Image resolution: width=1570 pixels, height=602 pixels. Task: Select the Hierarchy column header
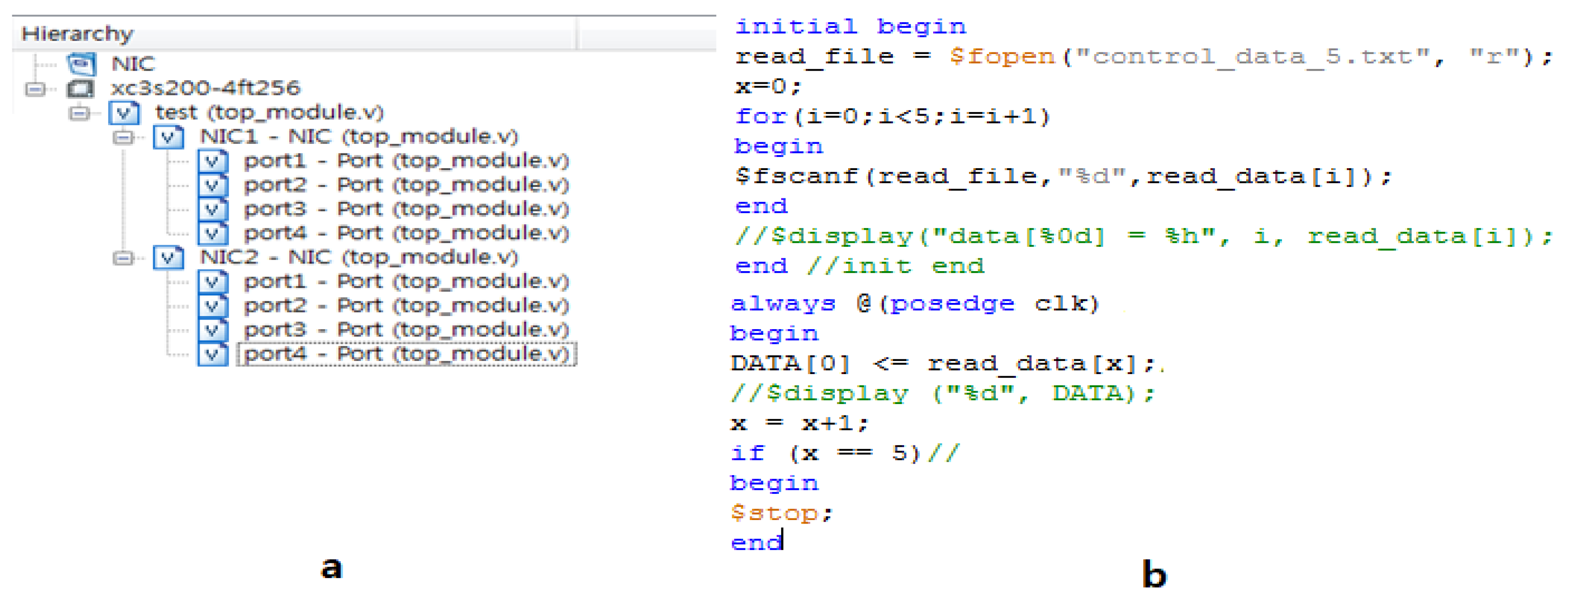pos(294,34)
